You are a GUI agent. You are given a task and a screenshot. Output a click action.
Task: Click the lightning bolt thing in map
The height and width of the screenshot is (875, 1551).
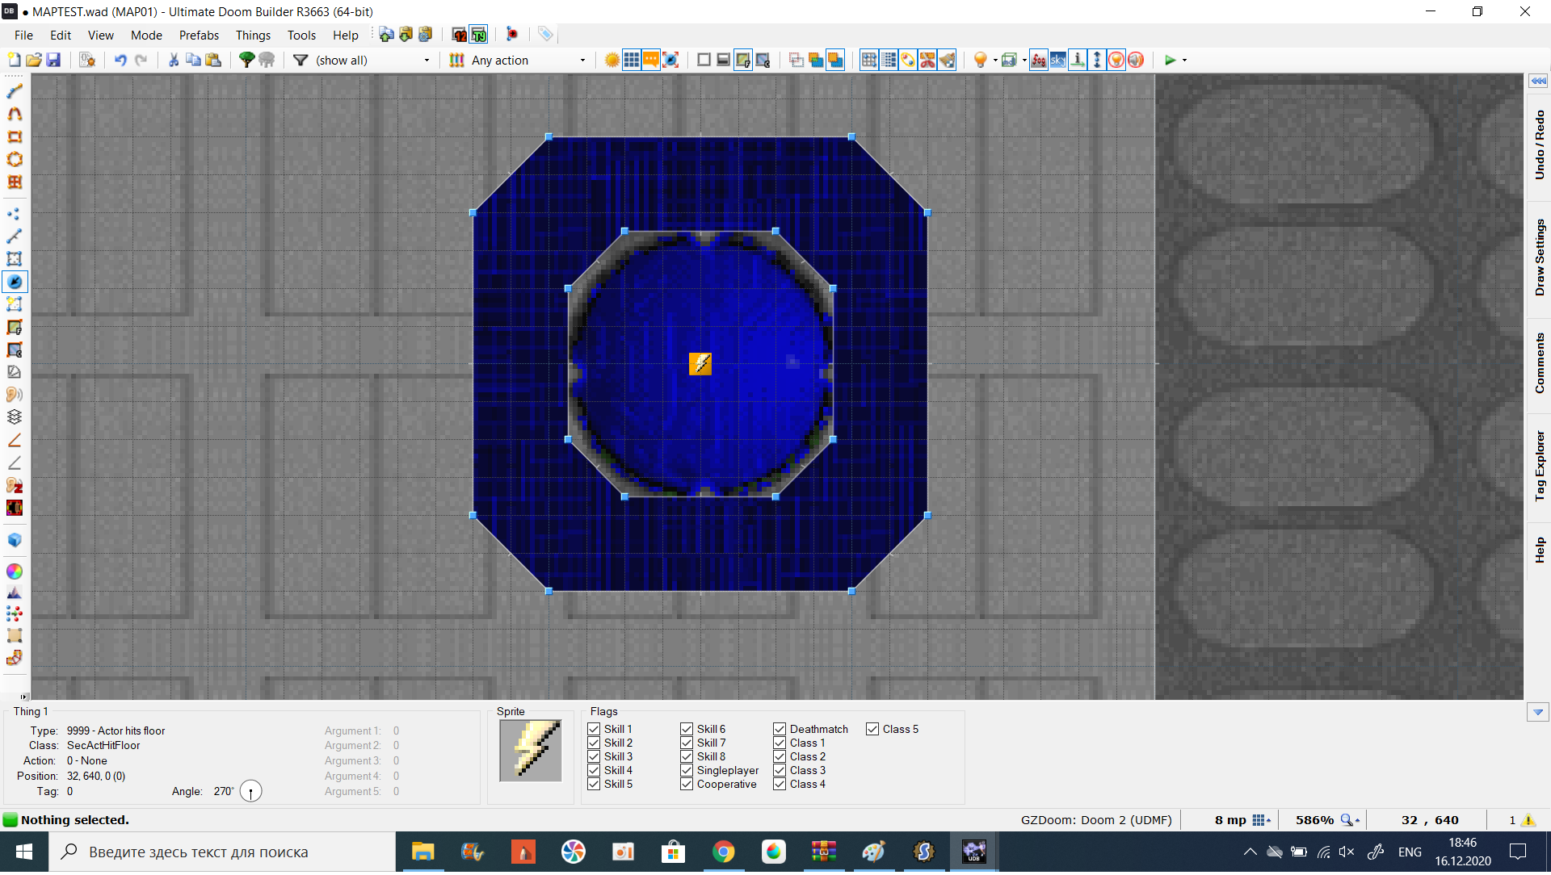[700, 364]
